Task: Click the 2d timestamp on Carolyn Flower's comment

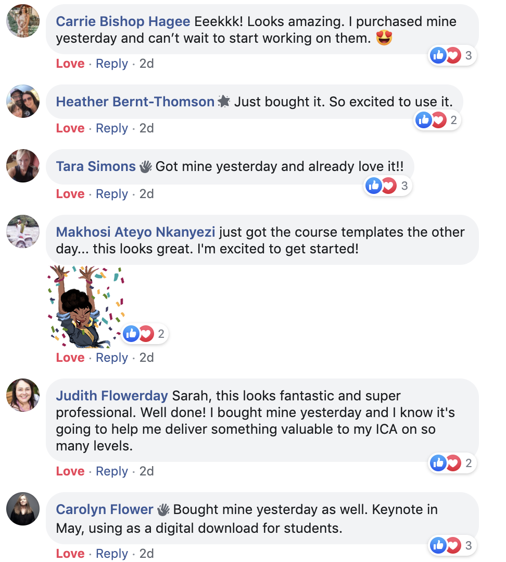Action: (147, 554)
